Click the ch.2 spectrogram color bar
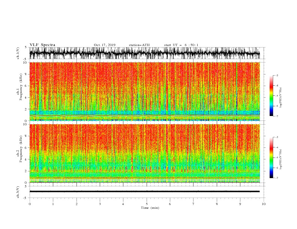The height and width of the screenshot is (229, 297). [x=271, y=158]
